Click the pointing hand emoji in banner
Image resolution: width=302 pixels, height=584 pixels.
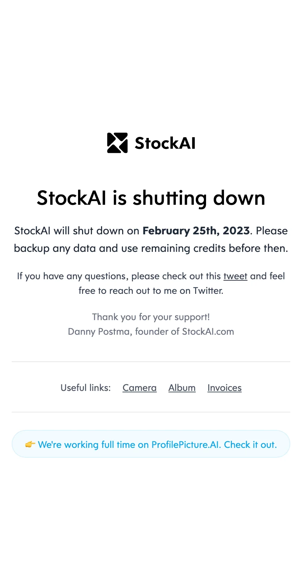pyautogui.click(x=30, y=444)
